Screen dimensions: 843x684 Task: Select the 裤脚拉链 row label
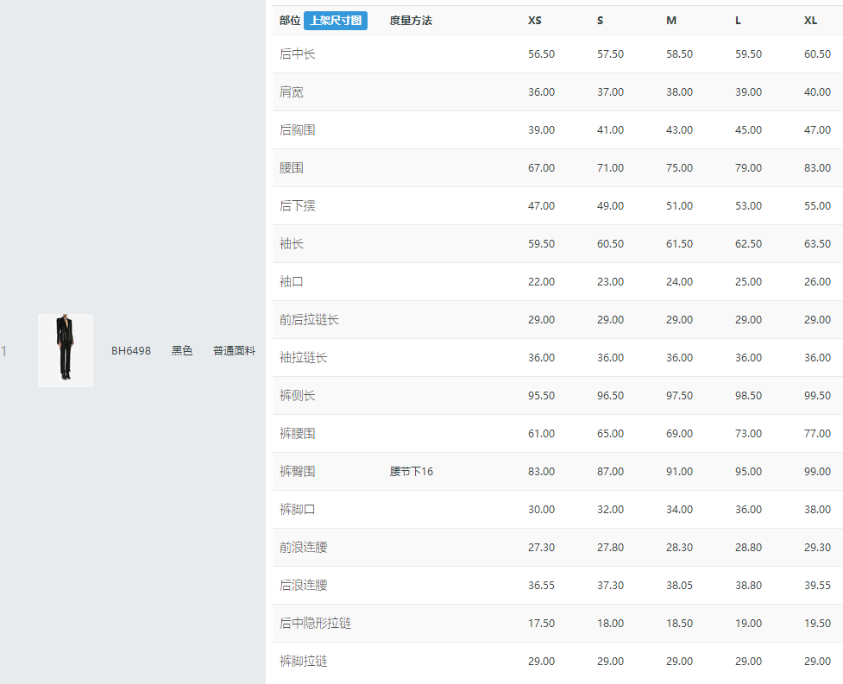tap(303, 662)
